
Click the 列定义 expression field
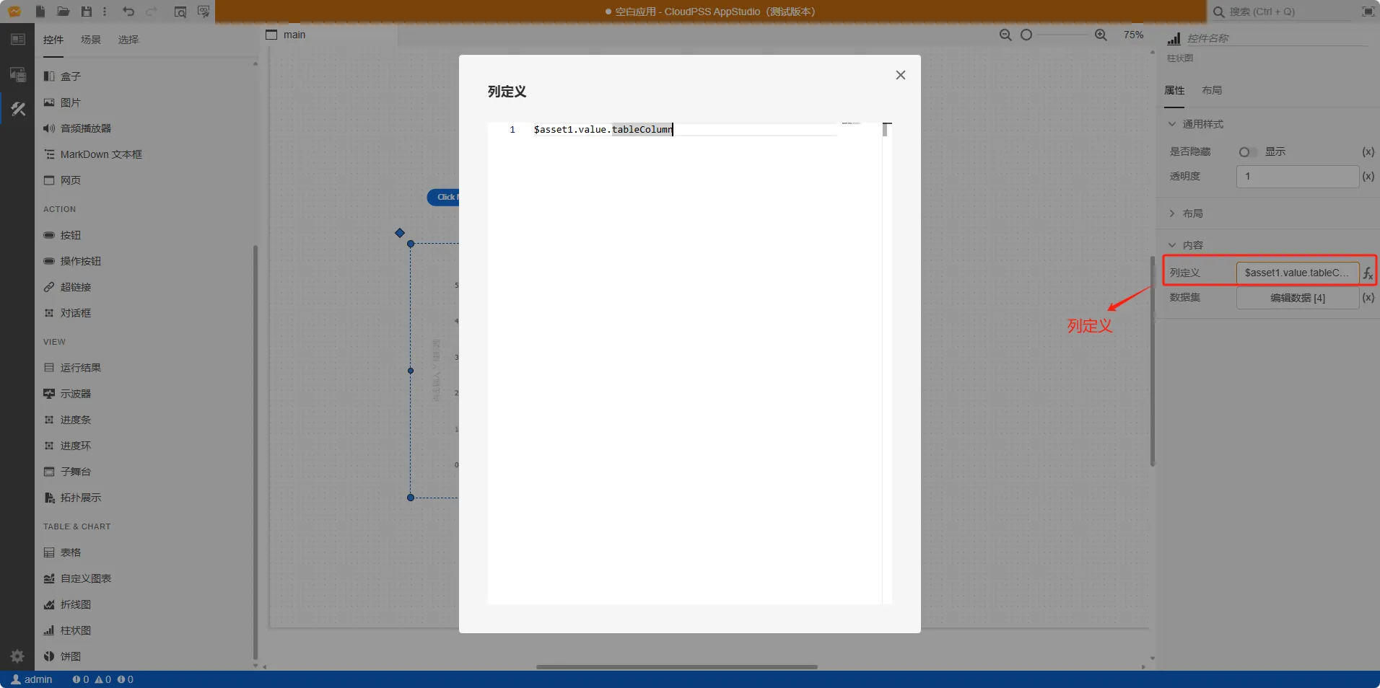coord(1298,273)
